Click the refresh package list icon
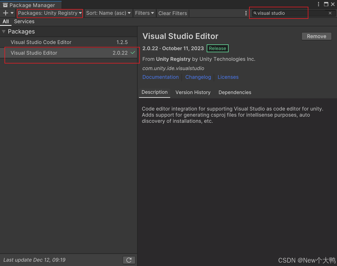337x266 pixels. [129, 260]
